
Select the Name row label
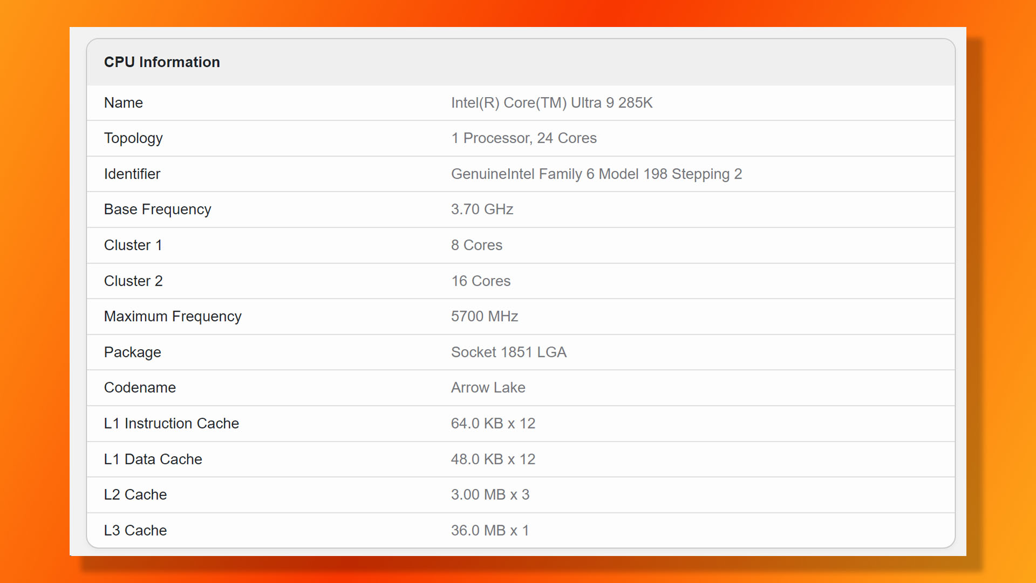tap(124, 103)
